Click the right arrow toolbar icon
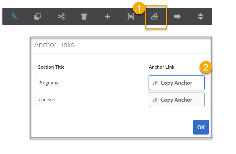The image size is (236, 154). [177, 17]
